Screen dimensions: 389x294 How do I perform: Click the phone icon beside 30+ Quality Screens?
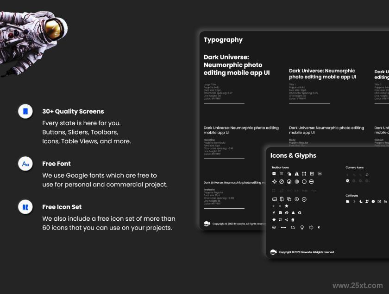click(25, 111)
